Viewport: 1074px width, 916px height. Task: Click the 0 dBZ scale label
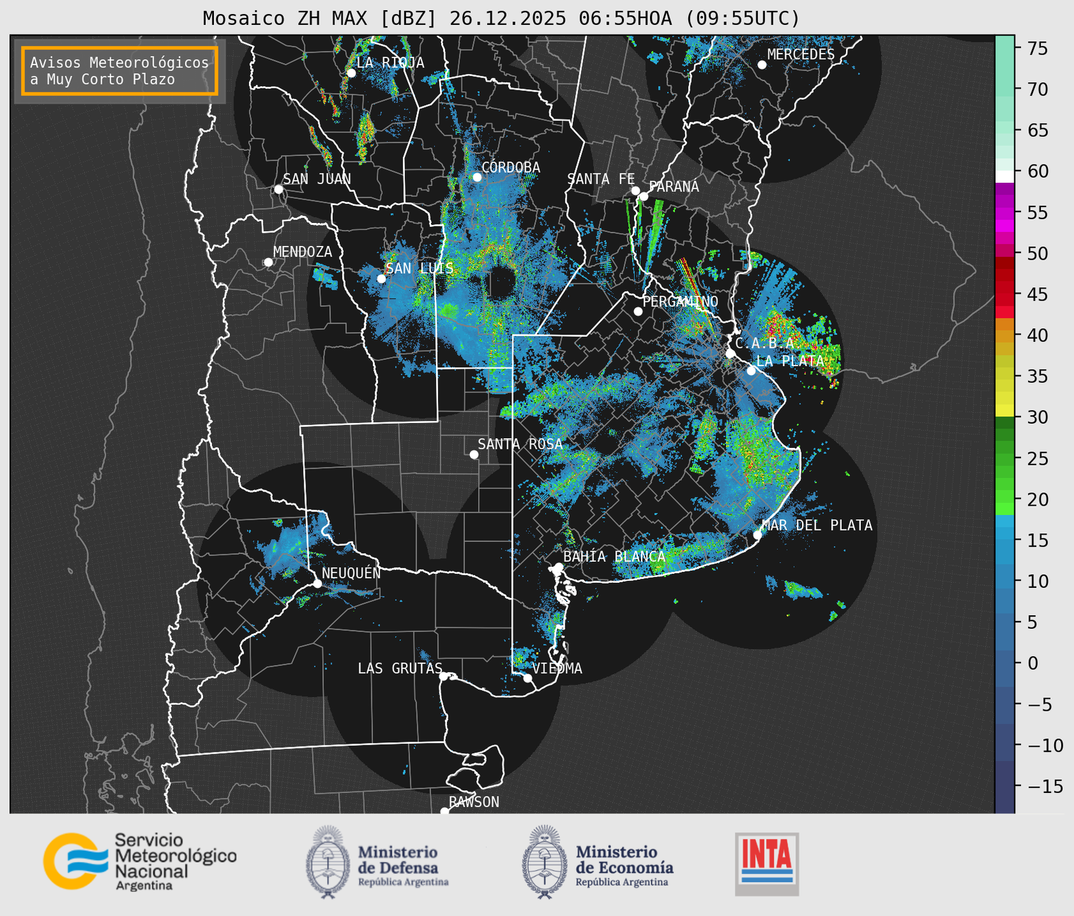(x=1033, y=663)
